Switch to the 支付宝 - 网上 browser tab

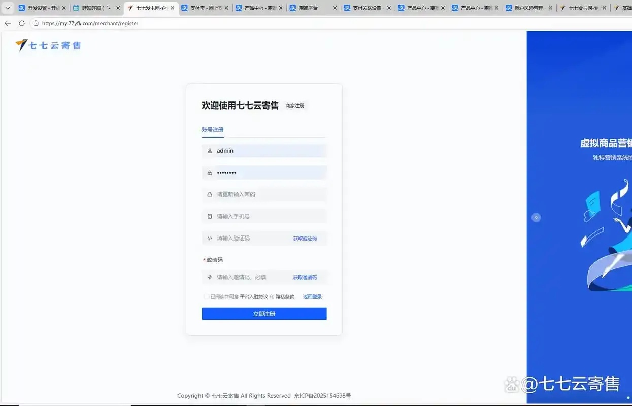[x=205, y=8]
